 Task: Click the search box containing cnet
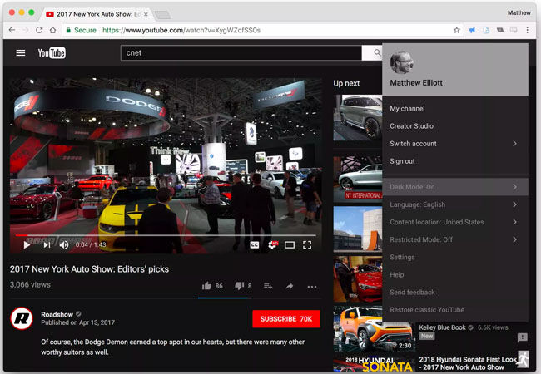pyautogui.click(x=241, y=52)
